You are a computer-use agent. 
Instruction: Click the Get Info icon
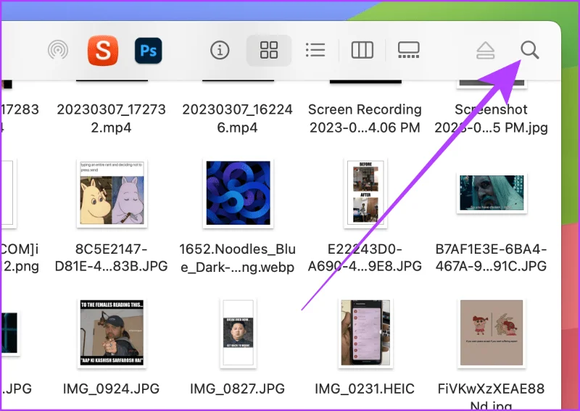click(x=220, y=50)
